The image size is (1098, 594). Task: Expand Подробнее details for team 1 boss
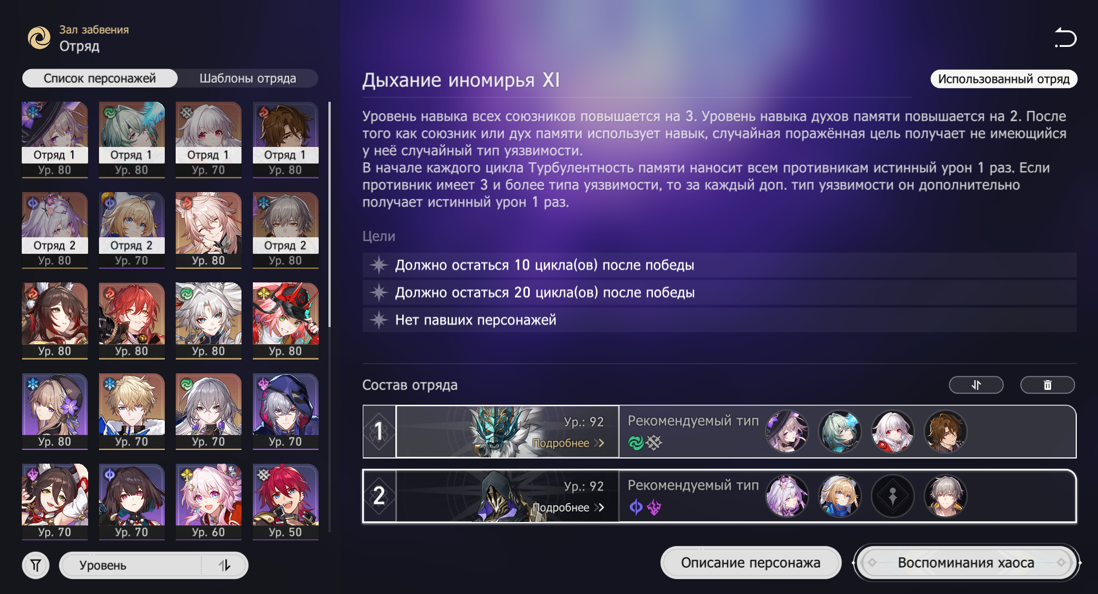[568, 443]
